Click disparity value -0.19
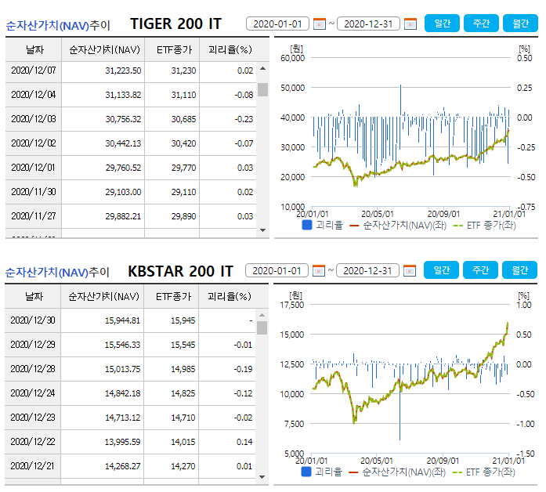This screenshot has height=492, width=546. pos(243,369)
